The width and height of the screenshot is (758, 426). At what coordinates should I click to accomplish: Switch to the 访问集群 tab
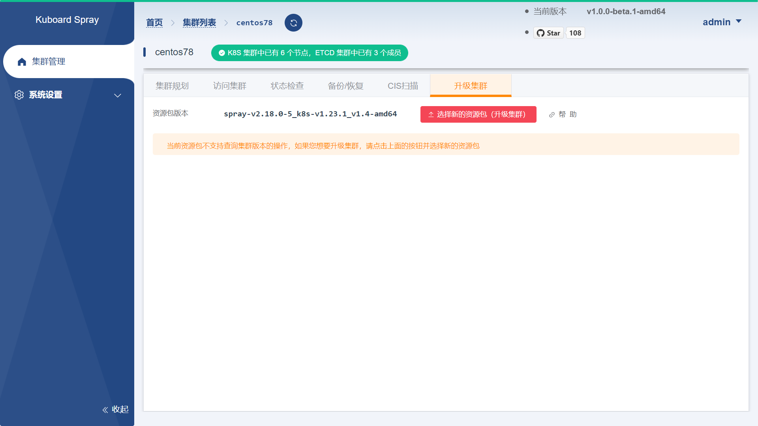230,86
